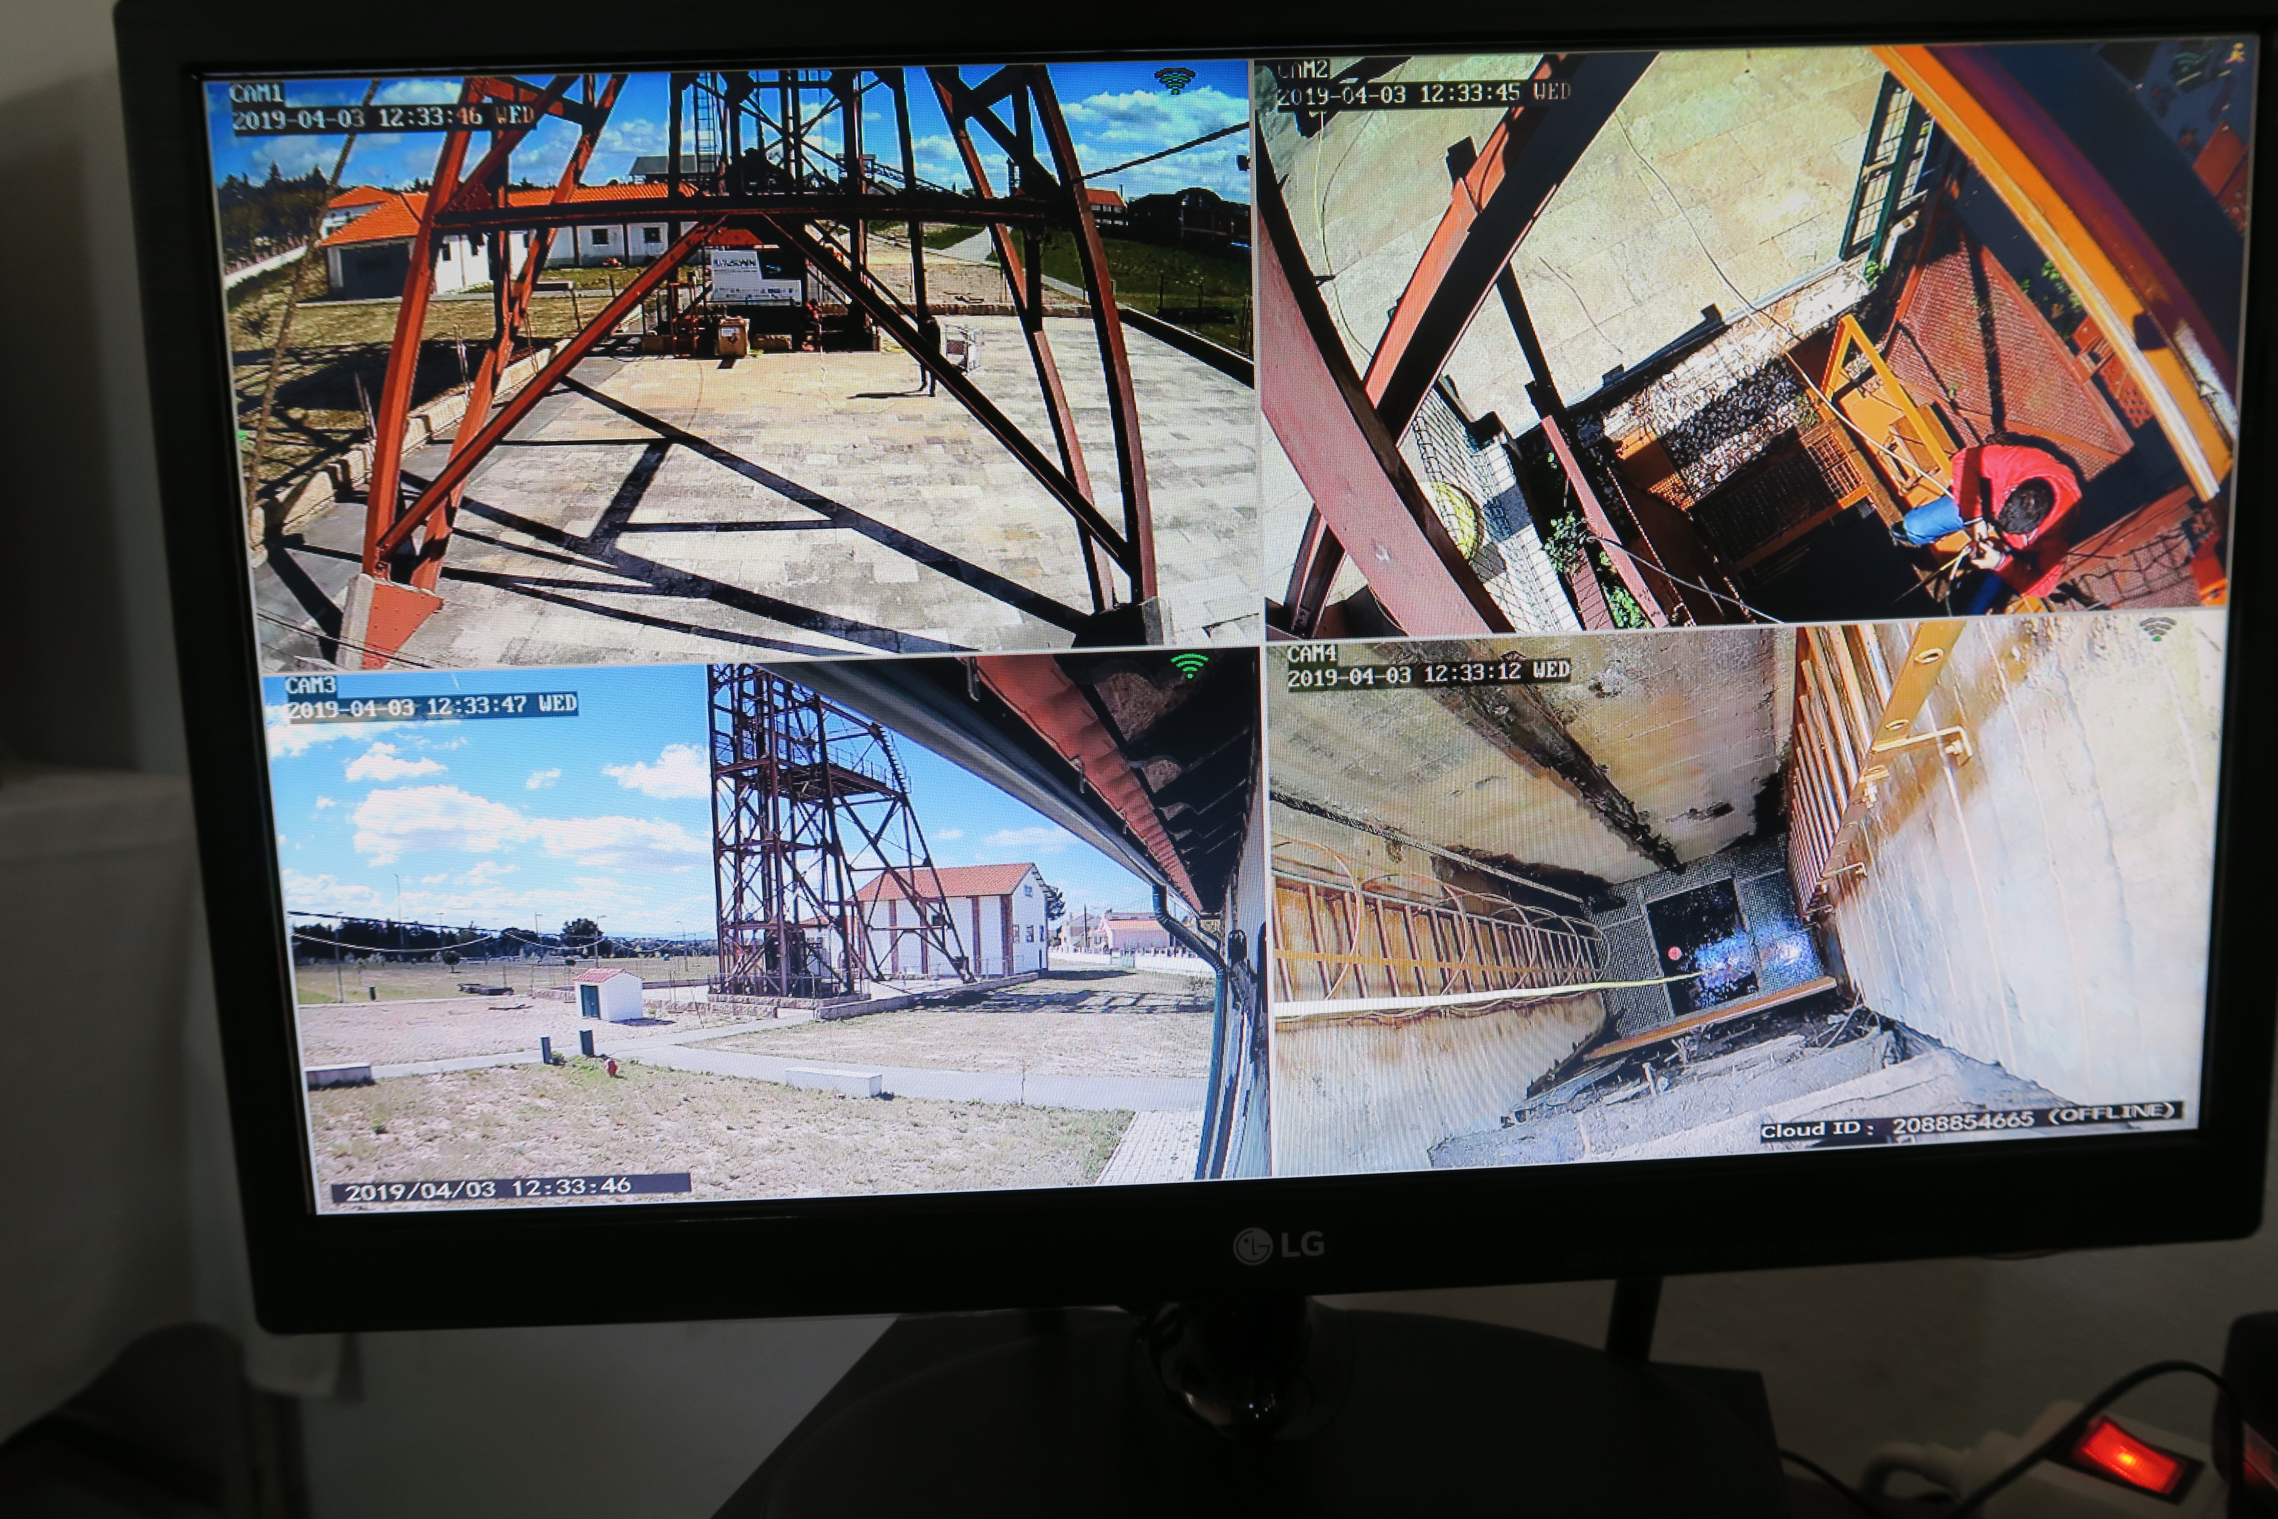Click CAM2 yellow motion detection icon
The height and width of the screenshot is (1519, 2278).
coord(2236,53)
